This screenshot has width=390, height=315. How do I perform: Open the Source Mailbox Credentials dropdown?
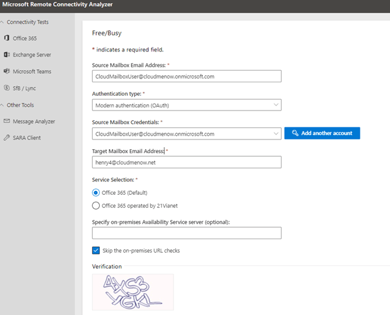point(186,134)
